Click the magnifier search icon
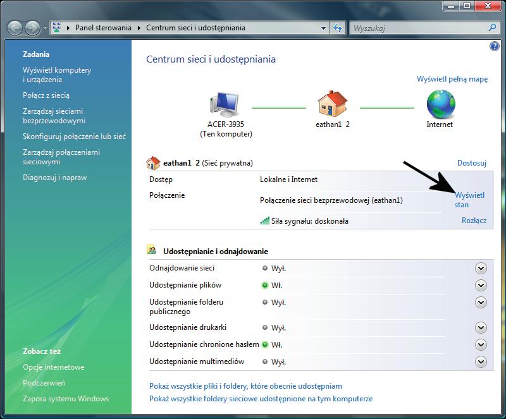Screen dimensions: 506x419 tap(492, 28)
